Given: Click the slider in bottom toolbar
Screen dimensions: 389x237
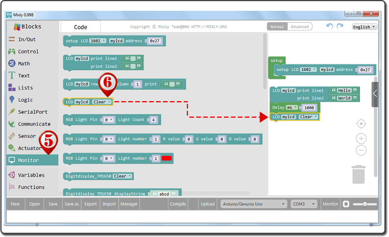Looking at the screenshot, I should 365,204.
